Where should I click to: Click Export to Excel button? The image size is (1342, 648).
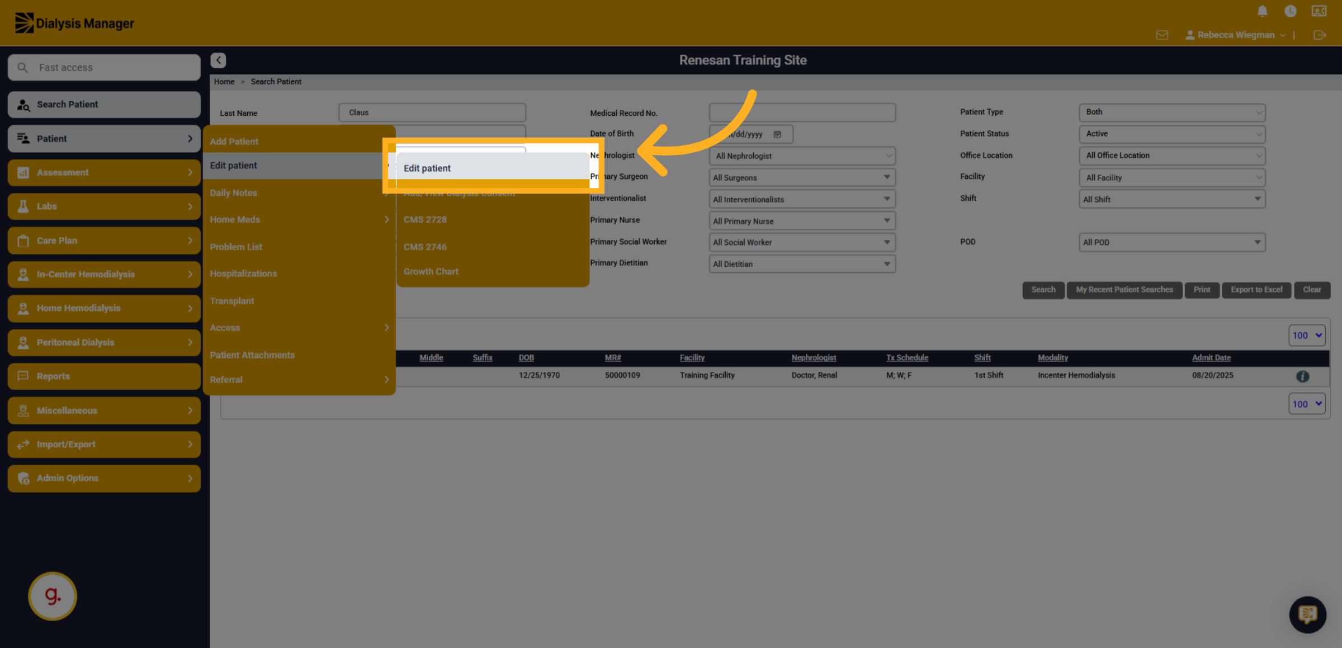(x=1256, y=290)
